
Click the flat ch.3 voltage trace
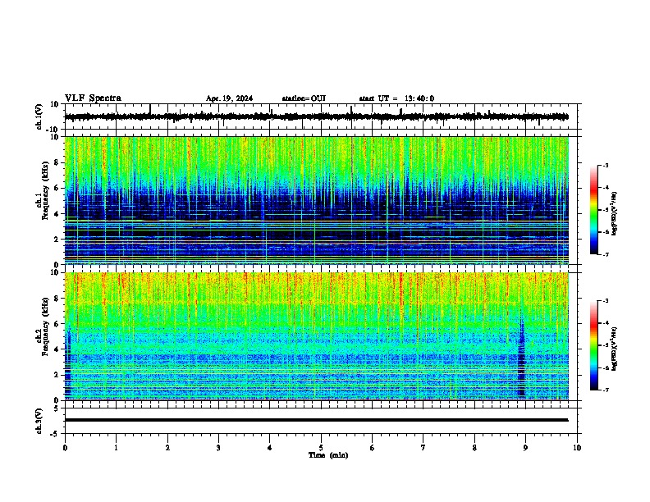click(x=316, y=420)
